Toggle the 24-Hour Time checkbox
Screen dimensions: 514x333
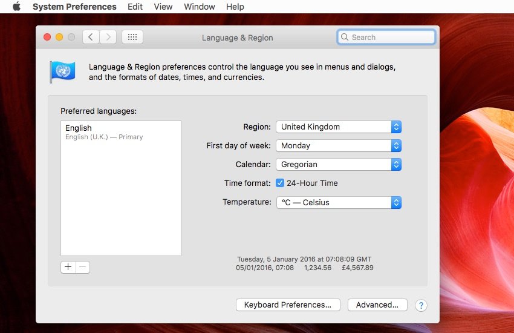[279, 183]
